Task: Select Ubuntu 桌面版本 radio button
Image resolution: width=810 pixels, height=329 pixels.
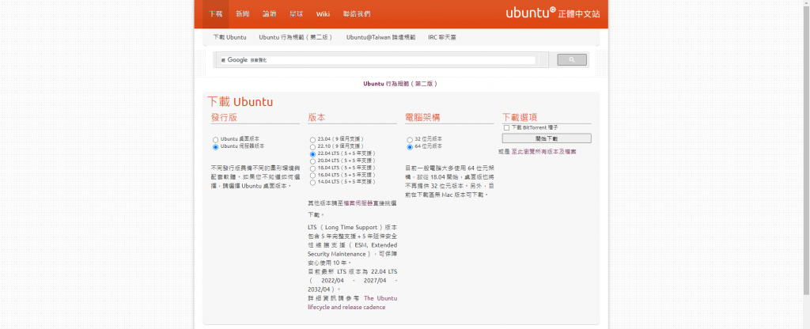Action: [215, 139]
